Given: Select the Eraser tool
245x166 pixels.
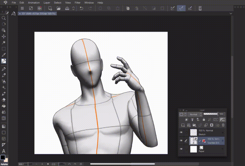Looking at the screenshot, I should point(4,100).
